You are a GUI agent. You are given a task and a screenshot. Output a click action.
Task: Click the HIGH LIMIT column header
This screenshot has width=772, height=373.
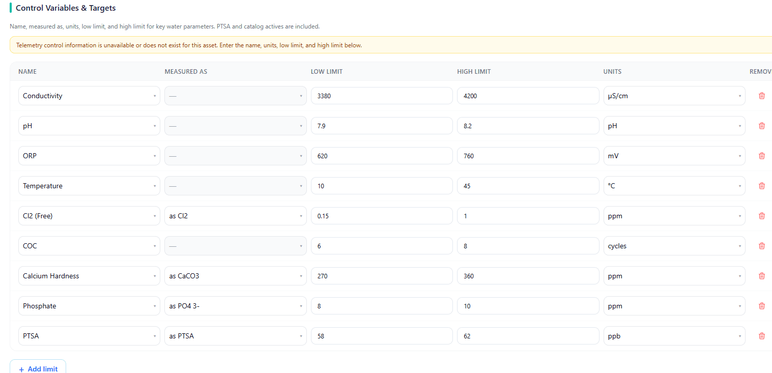pos(474,72)
